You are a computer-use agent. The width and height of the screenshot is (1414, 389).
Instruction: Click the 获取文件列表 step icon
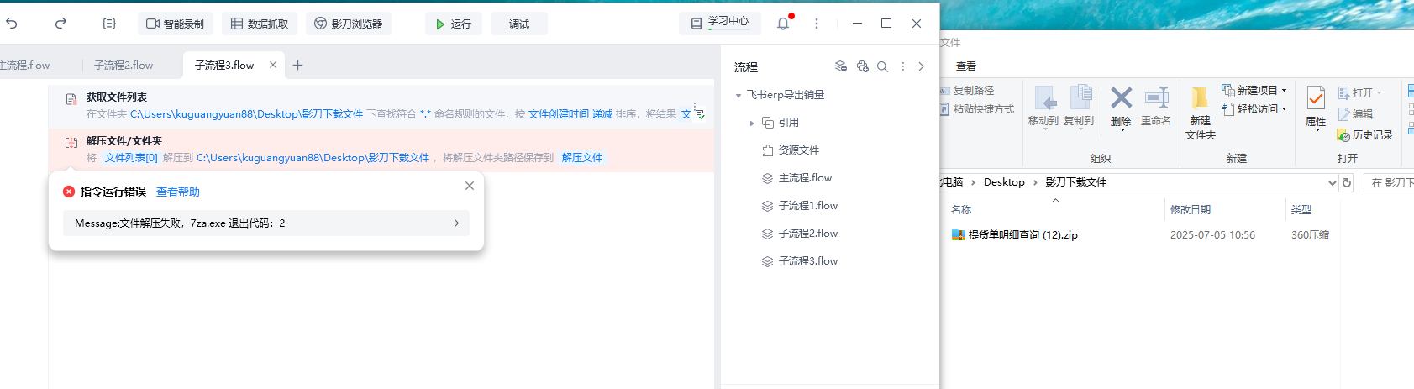pos(71,99)
